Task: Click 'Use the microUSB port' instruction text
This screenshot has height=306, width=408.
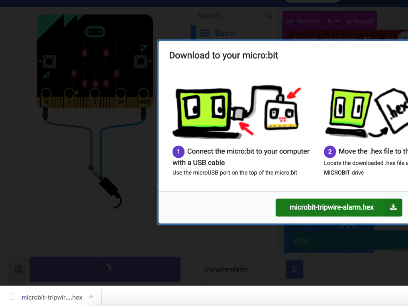Action: pos(235,173)
